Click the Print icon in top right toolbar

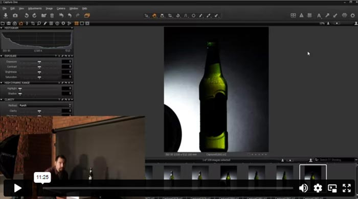(x=345, y=15)
